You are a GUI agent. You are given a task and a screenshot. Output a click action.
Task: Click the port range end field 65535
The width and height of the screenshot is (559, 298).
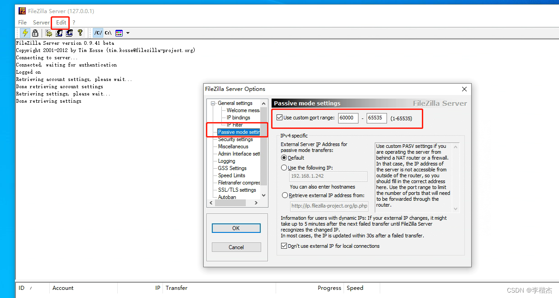click(x=377, y=118)
